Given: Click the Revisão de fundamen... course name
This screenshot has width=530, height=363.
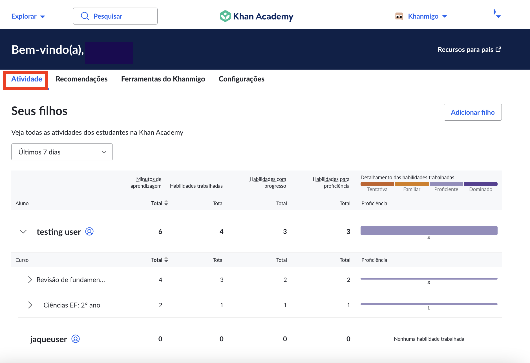Looking at the screenshot, I should pos(71,280).
